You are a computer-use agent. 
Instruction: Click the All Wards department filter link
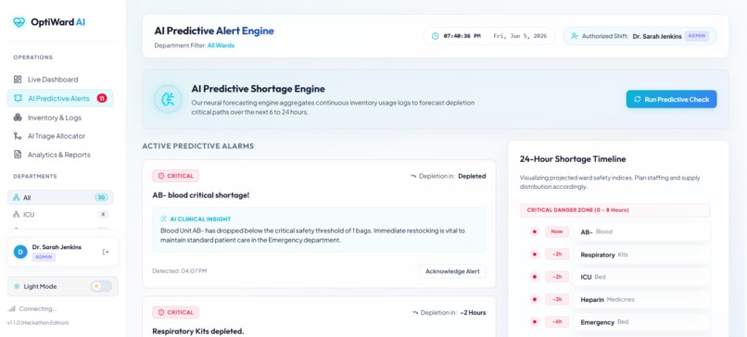tap(221, 45)
